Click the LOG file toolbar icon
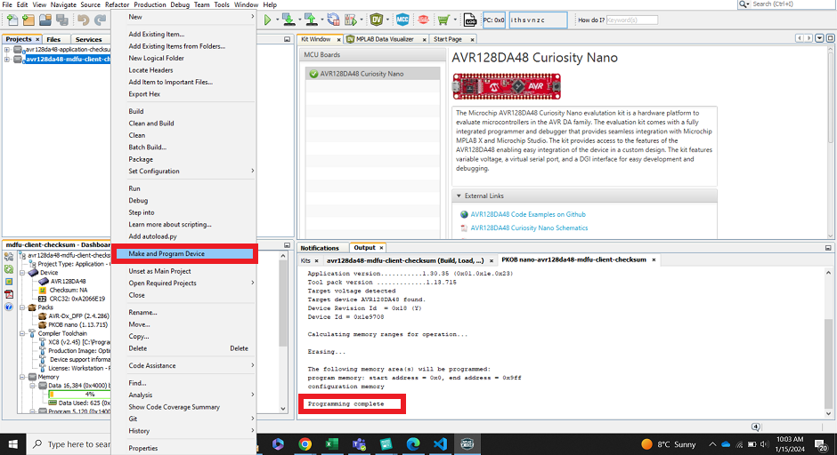This screenshot has width=837, height=455. [x=470, y=20]
